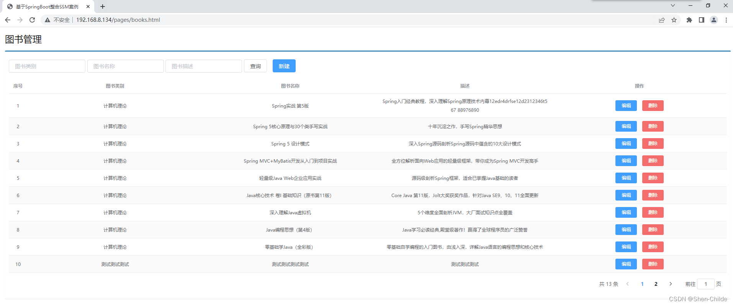This screenshot has width=733, height=305.
Task: Click the 描述 column header
Action: pos(465,86)
